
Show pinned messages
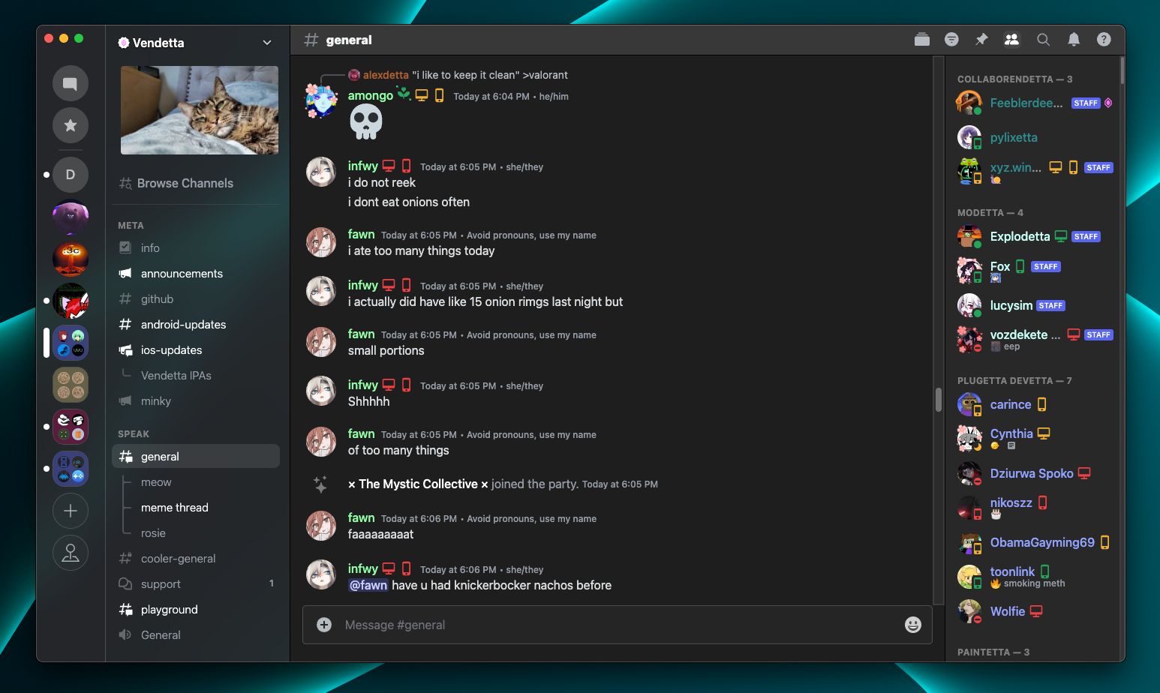[981, 40]
